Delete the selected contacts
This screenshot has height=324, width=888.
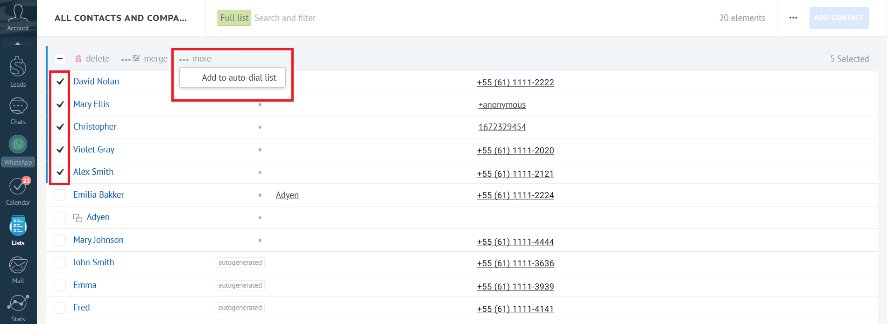tap(92, 59)
